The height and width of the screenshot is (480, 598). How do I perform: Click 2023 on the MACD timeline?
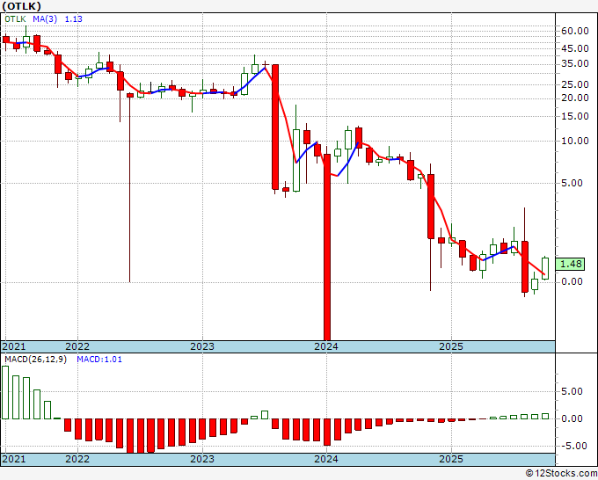pyautogui.click(x=202, y=459)
